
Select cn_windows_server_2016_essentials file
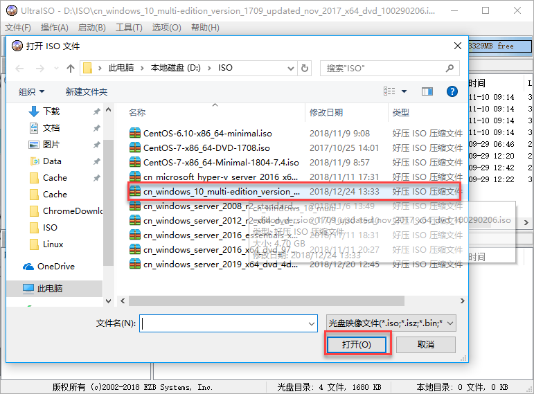[220, 235]
